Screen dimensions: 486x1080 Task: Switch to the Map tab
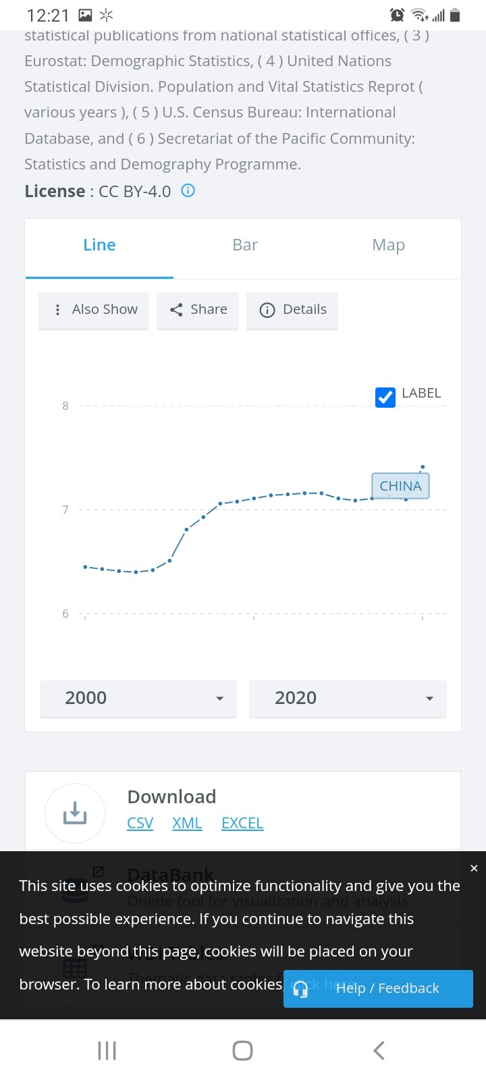tap(388, 245)
